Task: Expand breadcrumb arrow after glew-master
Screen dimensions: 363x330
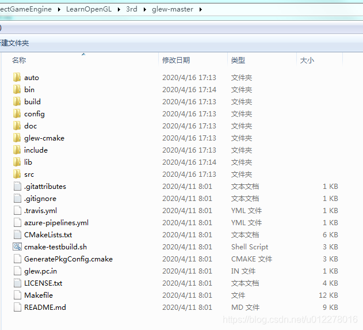Action: pos(200,9)
